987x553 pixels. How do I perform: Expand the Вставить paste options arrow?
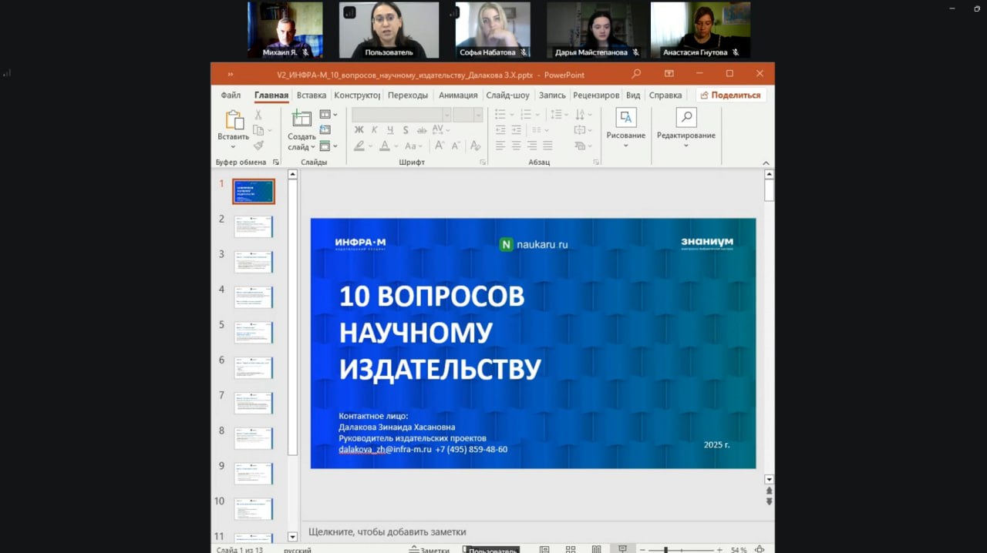point(234,145)
